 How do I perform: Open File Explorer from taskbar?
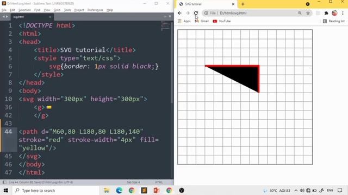pos(107,190)
